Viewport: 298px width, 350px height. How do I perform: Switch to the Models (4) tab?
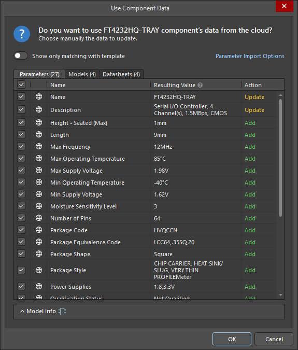(x=82, y=74)
